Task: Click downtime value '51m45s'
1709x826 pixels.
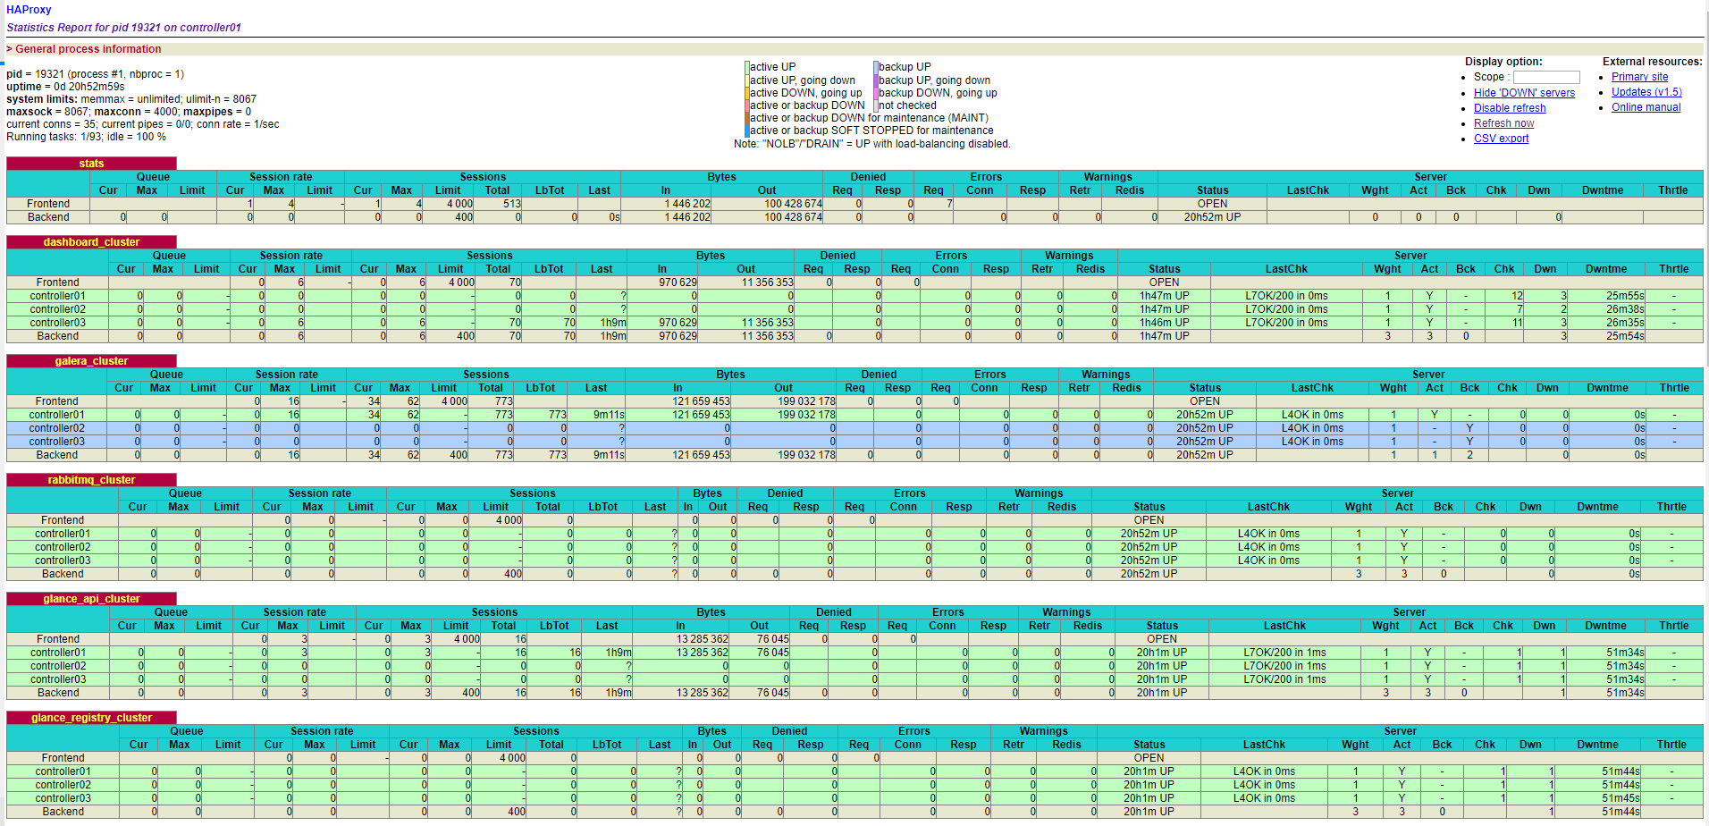Action: (x=1621, y=798)
